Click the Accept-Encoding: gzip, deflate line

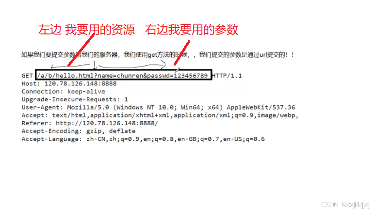pos(79,131)
